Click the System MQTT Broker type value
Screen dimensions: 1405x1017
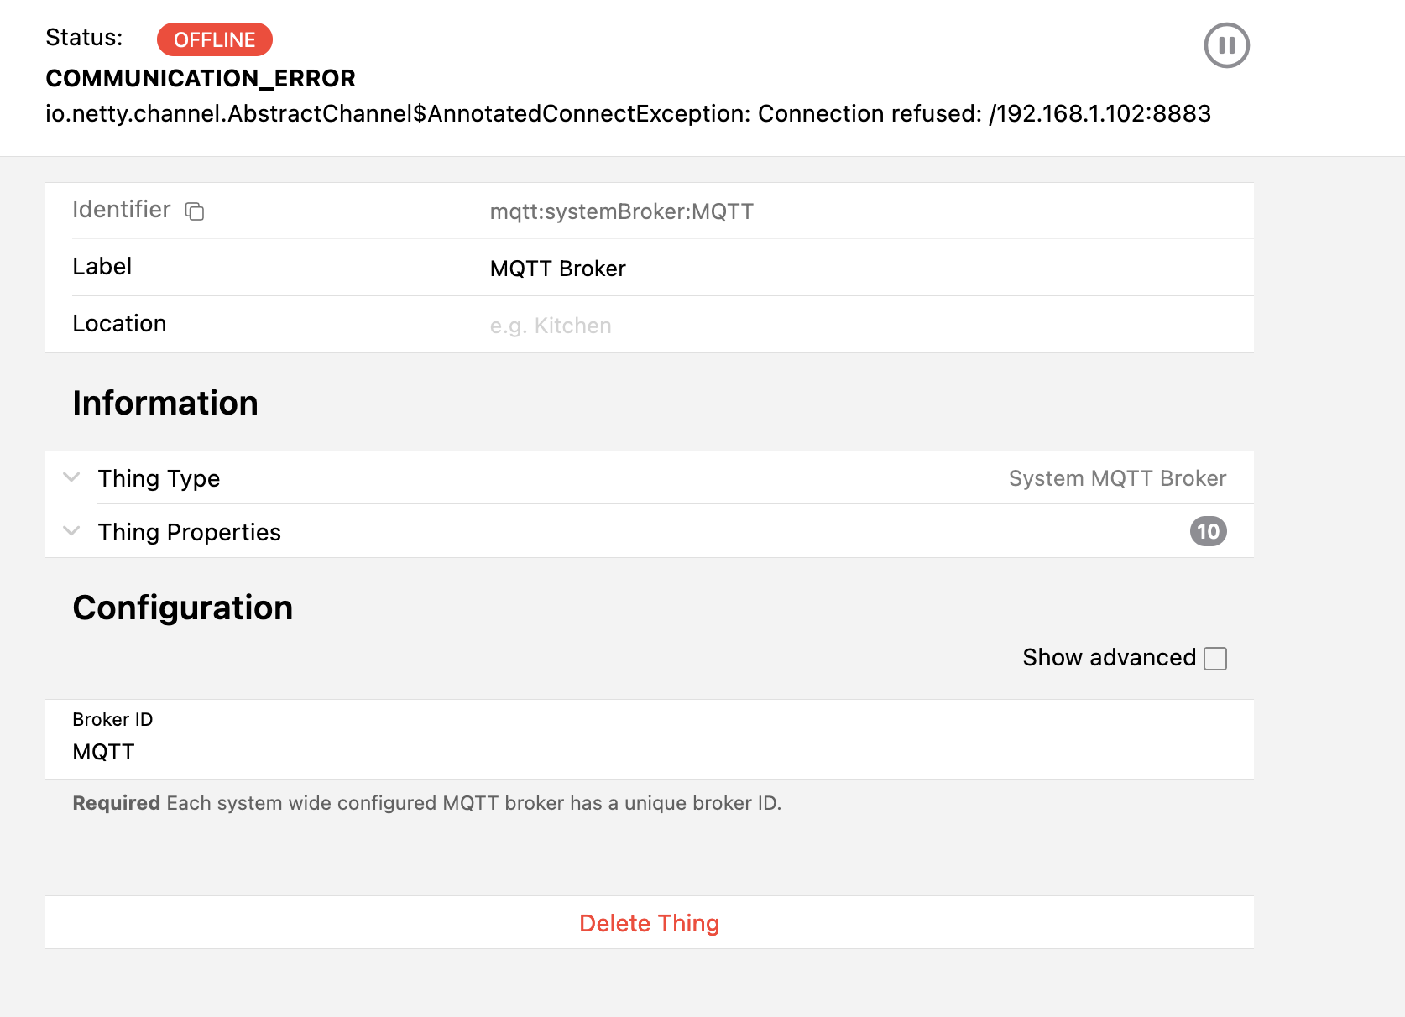[1117, 478]
